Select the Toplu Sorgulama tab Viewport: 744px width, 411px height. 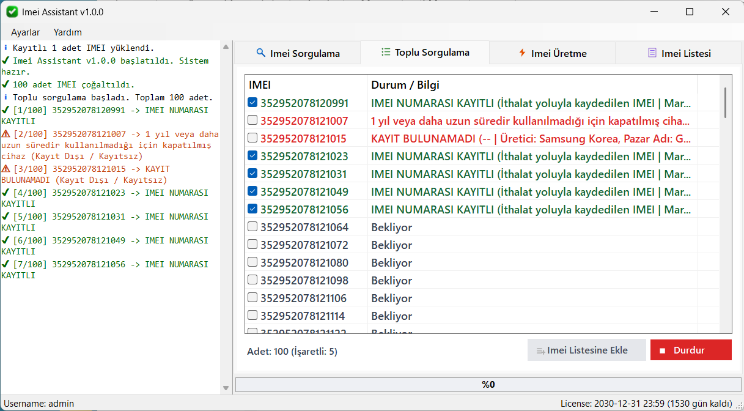[425, 53]
